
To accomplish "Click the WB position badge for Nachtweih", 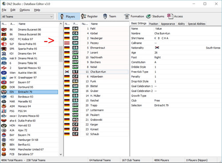I will (75, 57).
